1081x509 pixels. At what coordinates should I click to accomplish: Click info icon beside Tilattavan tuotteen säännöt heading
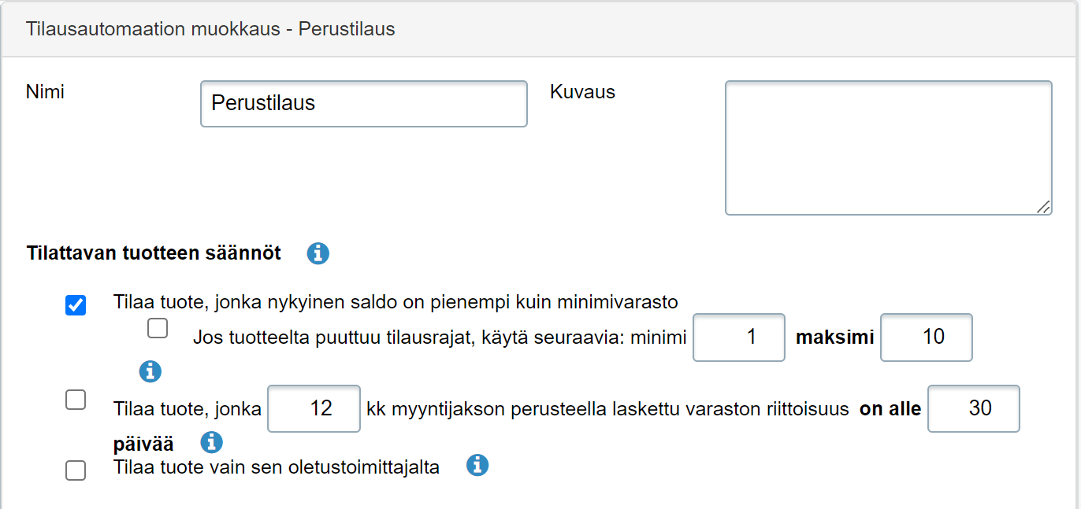click(318, 253)
